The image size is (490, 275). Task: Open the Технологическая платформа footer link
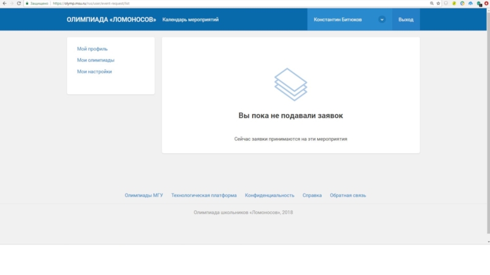(x=204, y=196)
